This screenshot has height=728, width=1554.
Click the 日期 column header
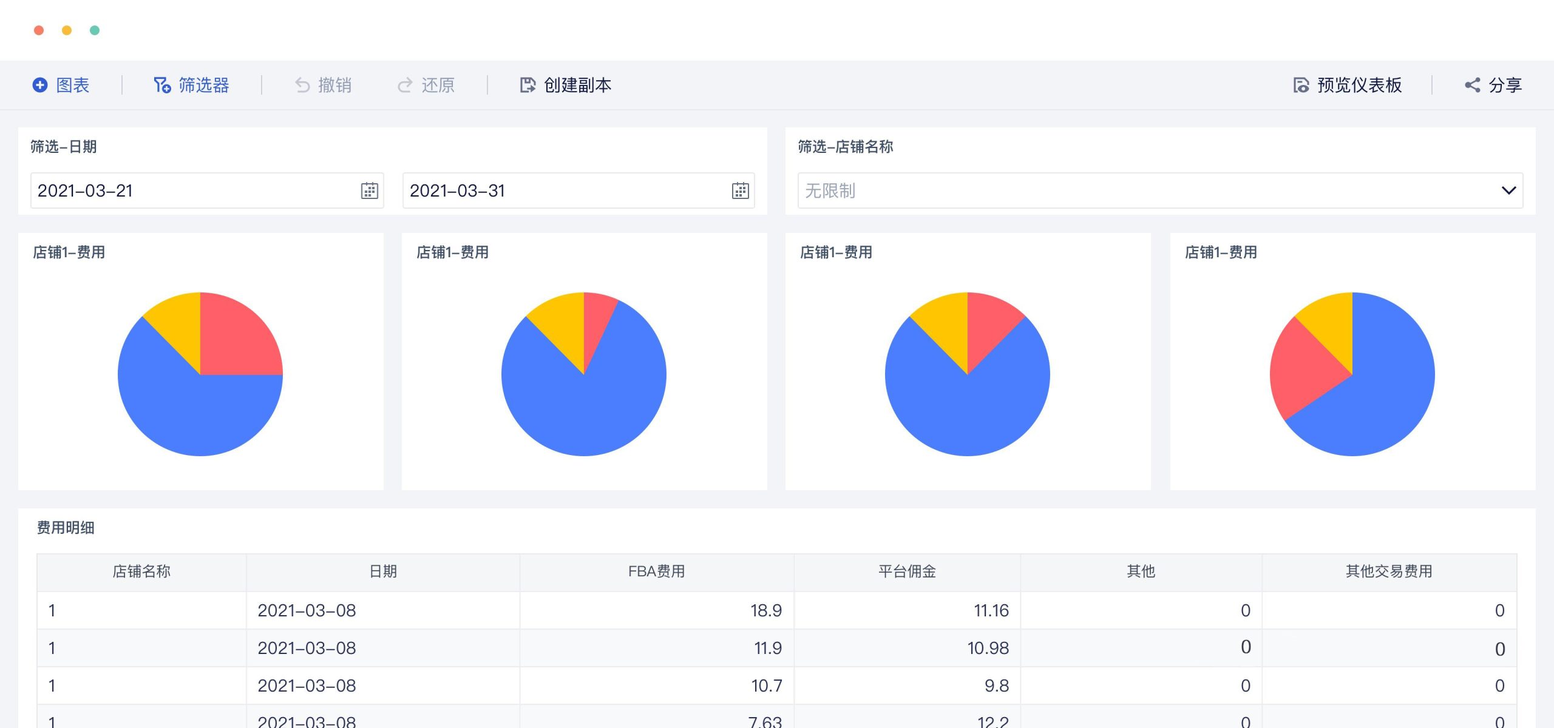point(383,571)
